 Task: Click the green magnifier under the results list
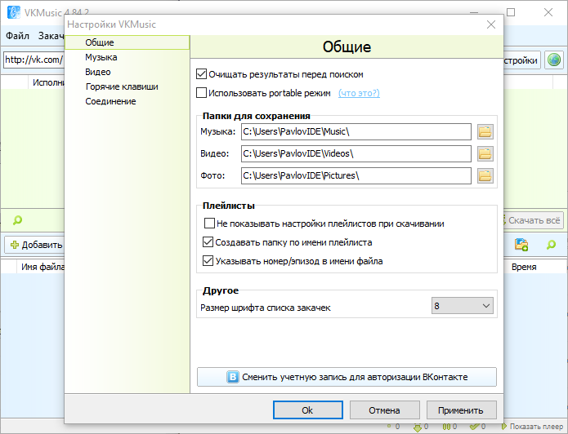pos(17,220)
